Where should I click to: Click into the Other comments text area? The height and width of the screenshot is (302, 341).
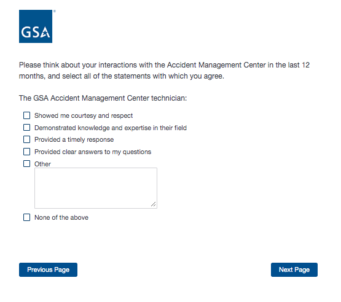96,188
